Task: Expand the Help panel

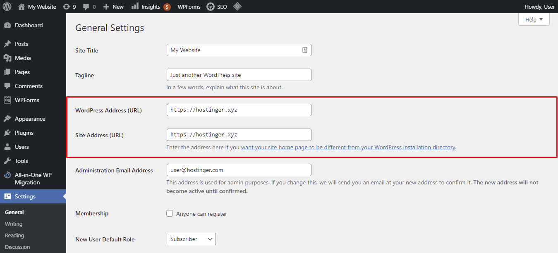Action: (533, 19)
